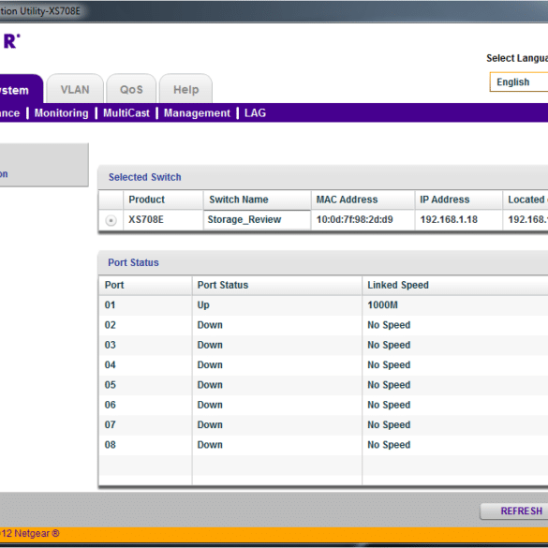Click IP address 192.168.1.18
Viewport: 548px width, 548px height.
point(449,219)
